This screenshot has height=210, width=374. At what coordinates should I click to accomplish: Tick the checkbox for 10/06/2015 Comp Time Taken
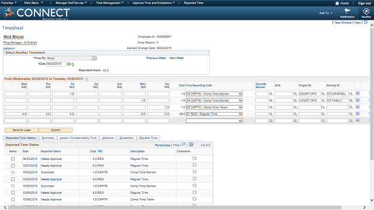13,199
